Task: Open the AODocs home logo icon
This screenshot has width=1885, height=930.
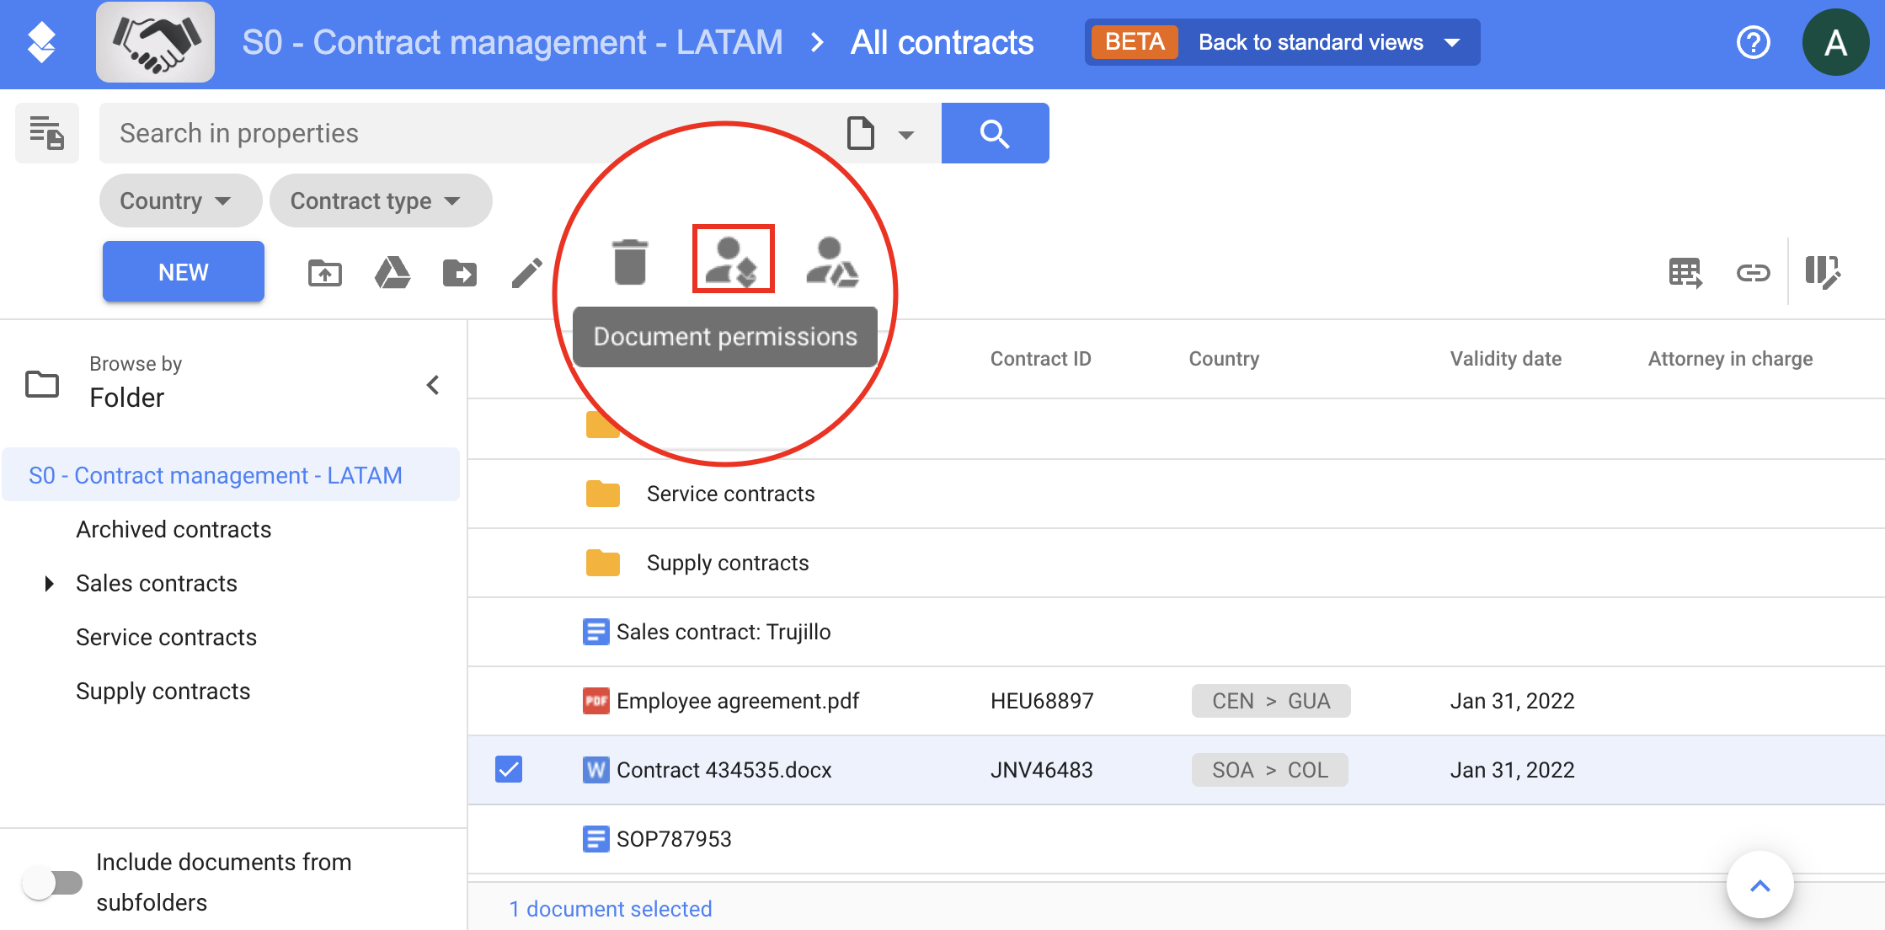Action: (x=41, y=43)
